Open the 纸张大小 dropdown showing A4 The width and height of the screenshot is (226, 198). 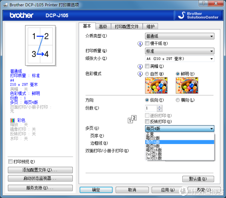coord(180,59)
